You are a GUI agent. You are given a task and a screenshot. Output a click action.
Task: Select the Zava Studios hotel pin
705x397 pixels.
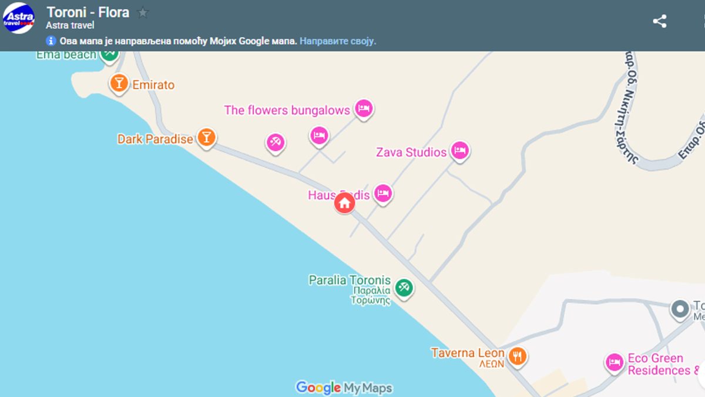tap(459, 151)
